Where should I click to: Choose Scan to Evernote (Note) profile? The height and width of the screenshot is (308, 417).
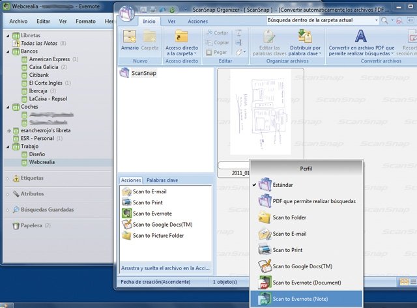coord(306,299)
